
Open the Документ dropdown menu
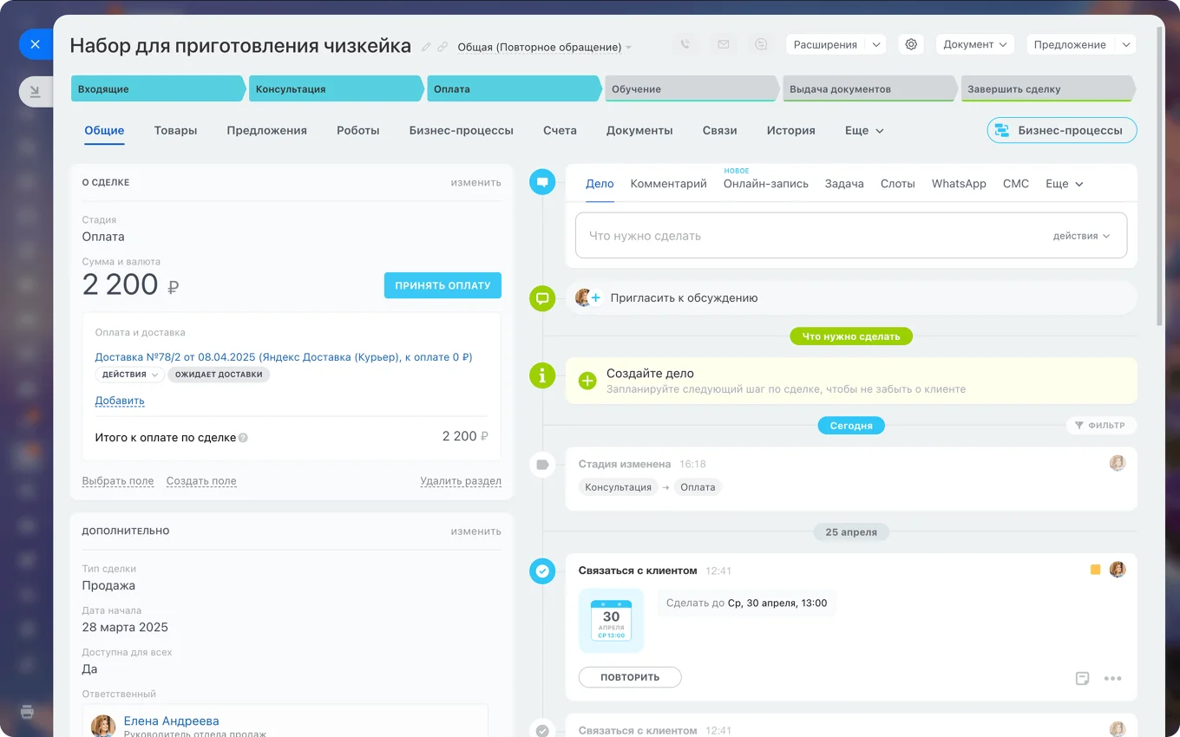974,44
